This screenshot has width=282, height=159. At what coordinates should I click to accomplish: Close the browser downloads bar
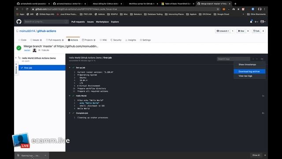pos(265,155)
